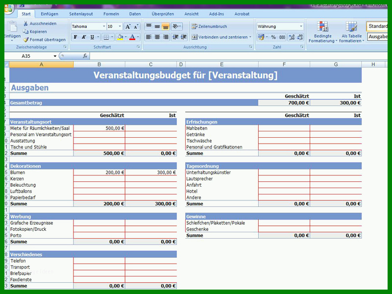
Task: Activate Format übertragen paintbrush
Action: 44,40
